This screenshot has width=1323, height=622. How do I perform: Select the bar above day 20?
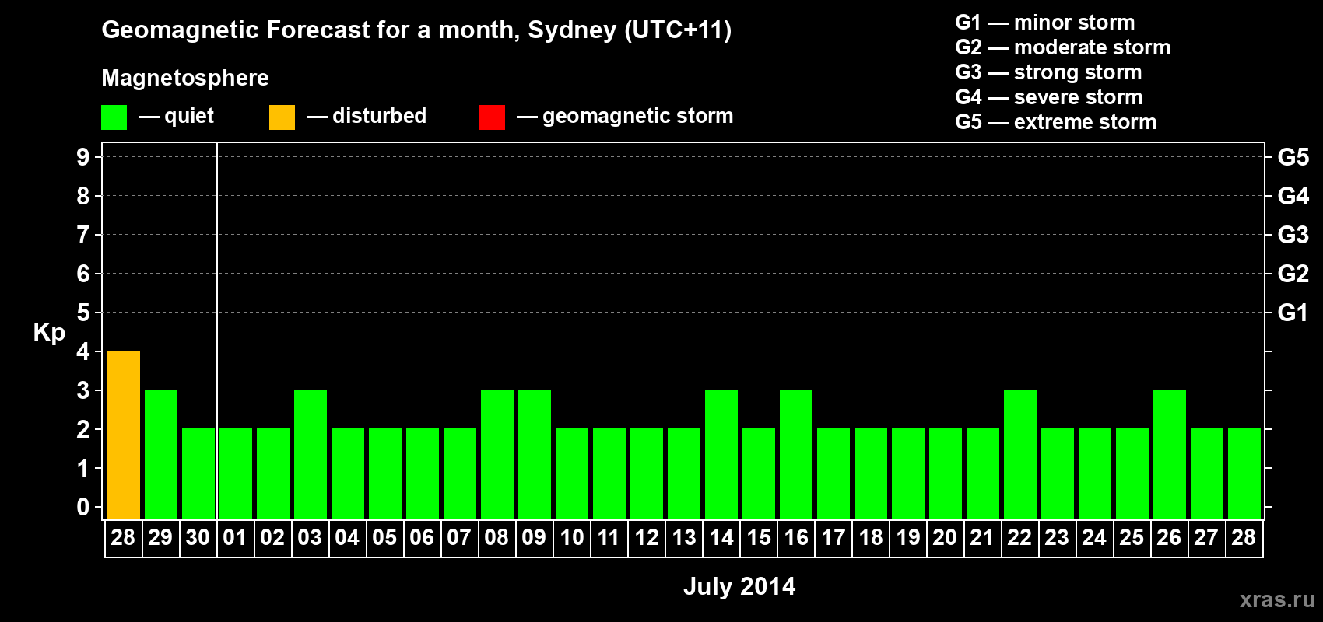[x=946, y=473]
